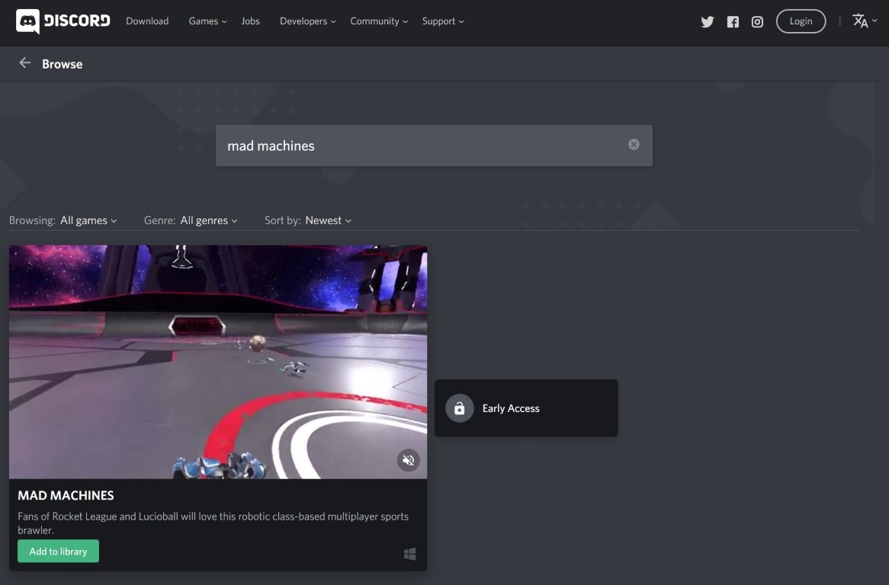Open Discord's Instagram page
The image size is (889, 585).
click(x=757, y=21)
